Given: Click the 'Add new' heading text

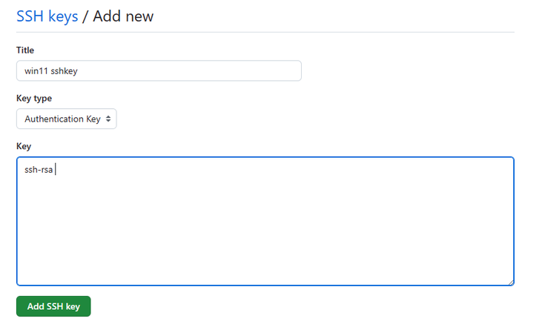Looking at the screenshot, I should pos(123,16).
